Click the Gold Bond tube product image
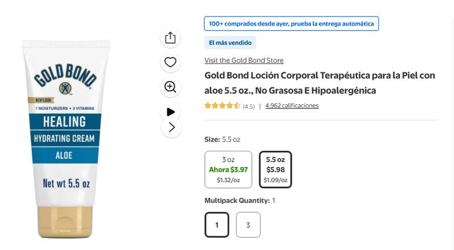The width and height of the screenshot is (454, 250). click(x=65, y=147)
